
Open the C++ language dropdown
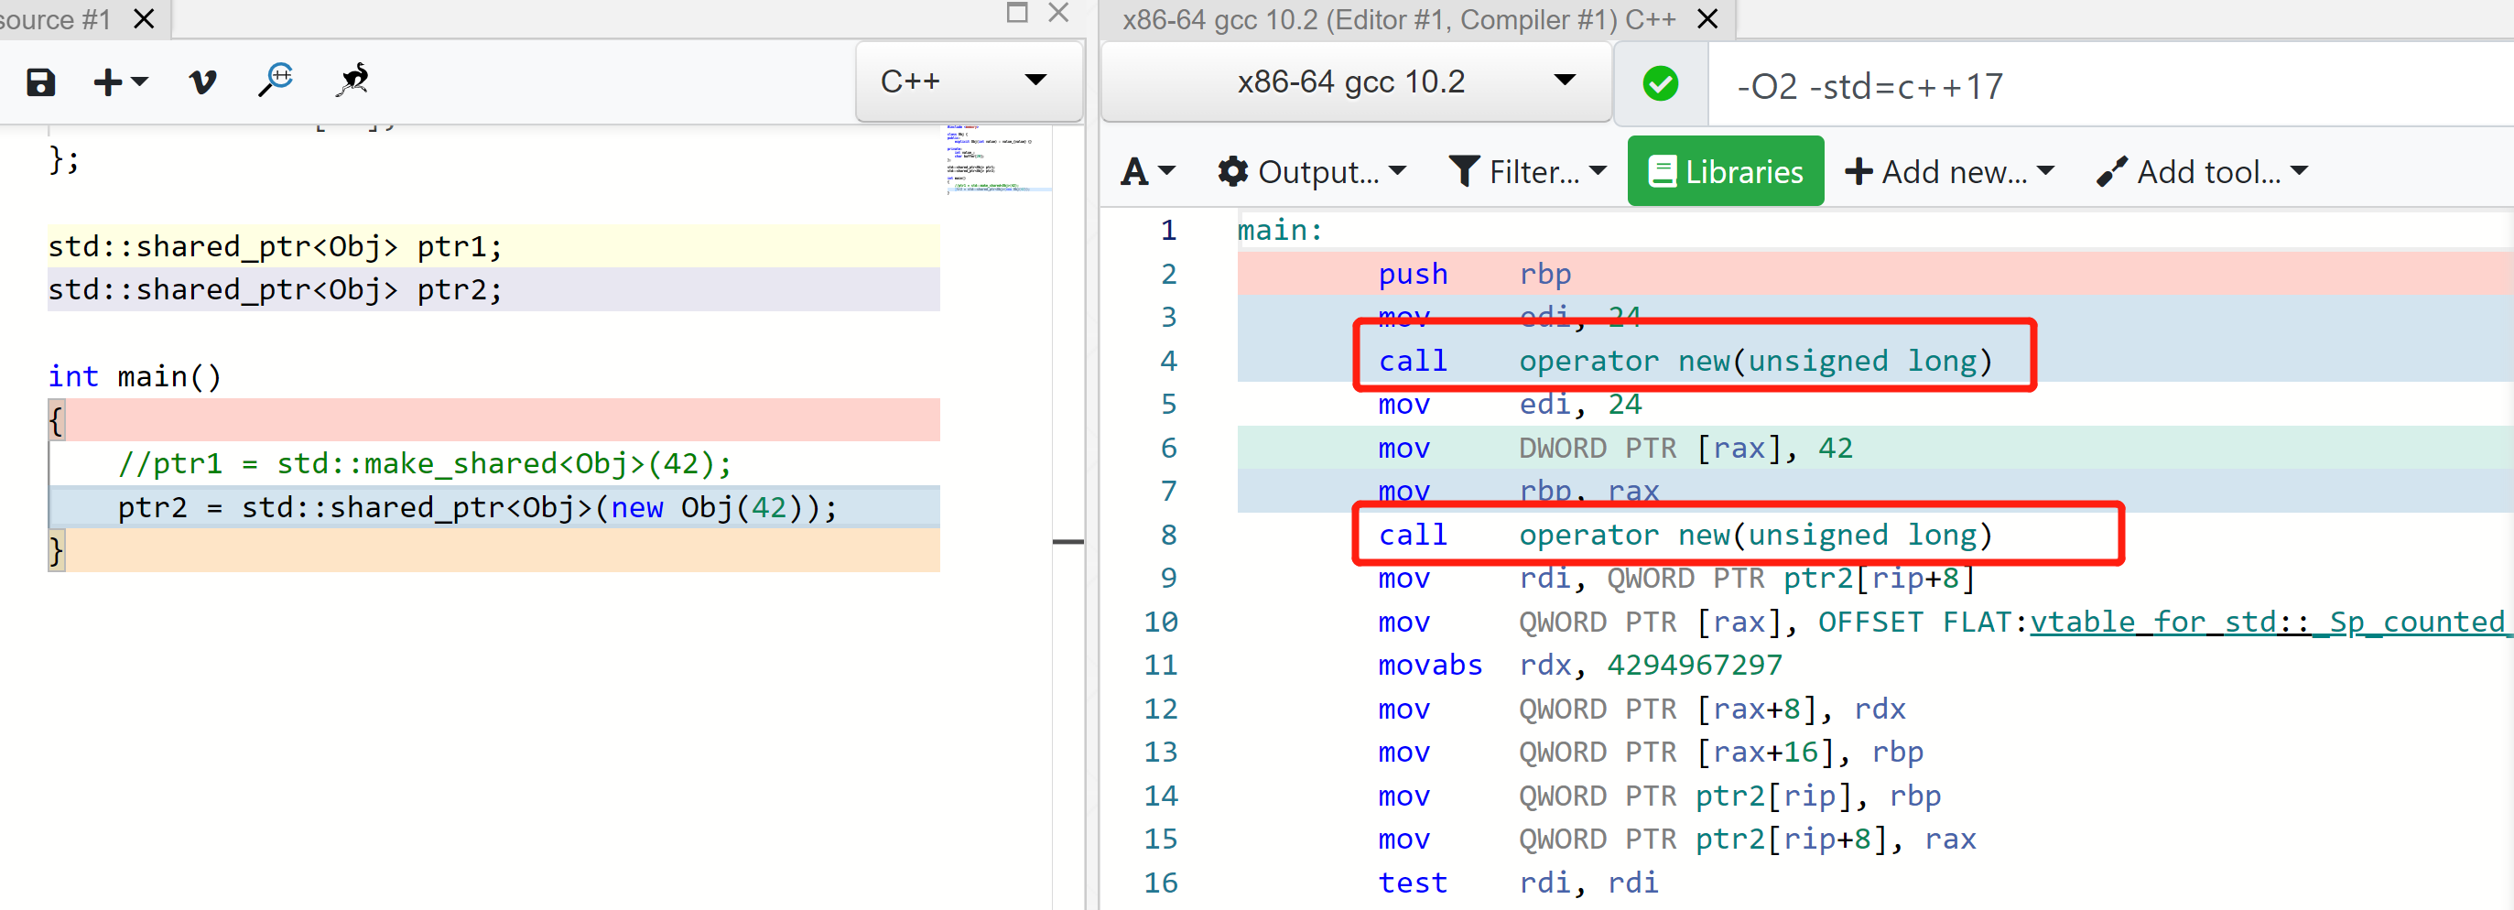[x=968, y=81]
